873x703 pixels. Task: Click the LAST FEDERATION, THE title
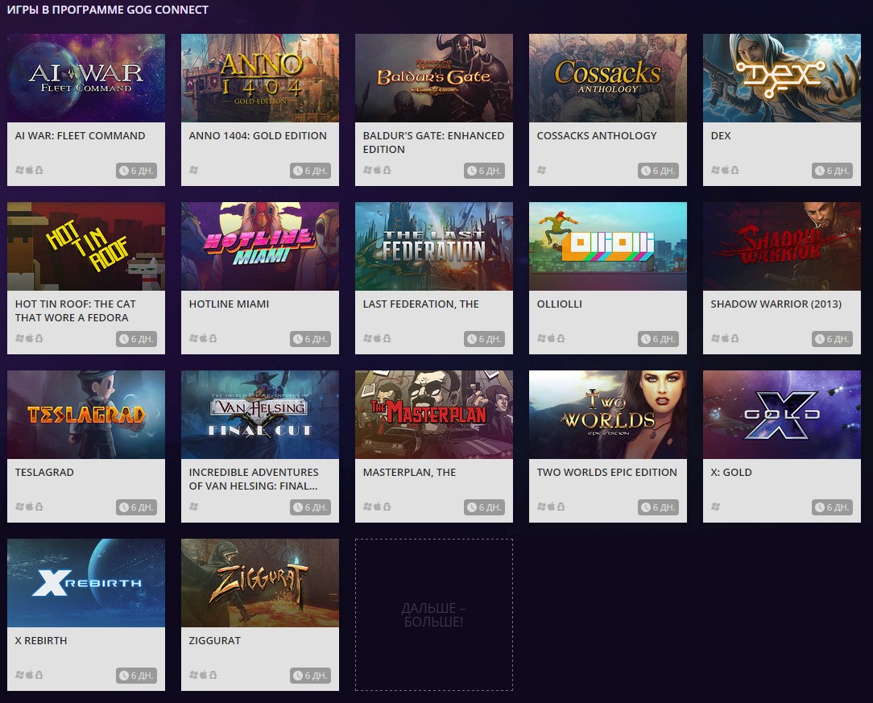pos(421,304)
